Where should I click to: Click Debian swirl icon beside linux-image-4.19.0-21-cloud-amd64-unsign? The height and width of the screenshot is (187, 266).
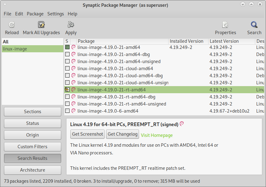[x=73, y=82]
